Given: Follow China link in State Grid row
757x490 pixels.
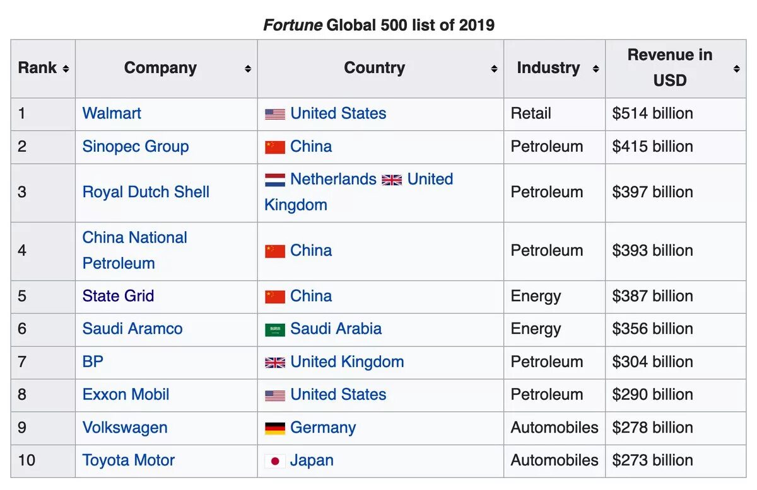Looking at the screenshot, I should click(311, 296).
